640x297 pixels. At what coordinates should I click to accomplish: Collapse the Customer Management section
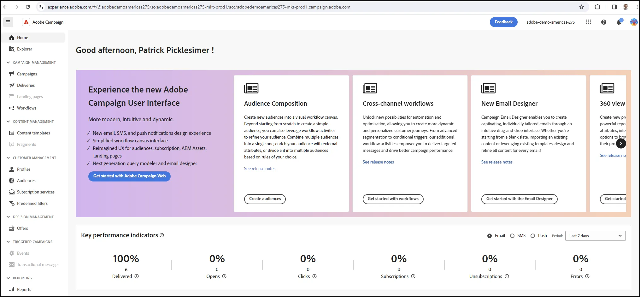(x=8, y=158)
